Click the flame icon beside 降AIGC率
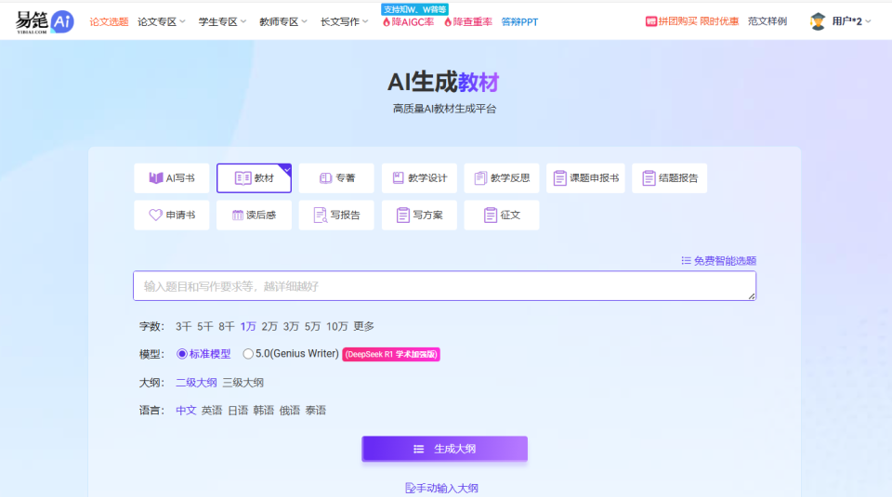 coord(387,21)
